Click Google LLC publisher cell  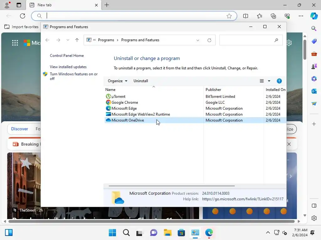[x=215, y=102]
